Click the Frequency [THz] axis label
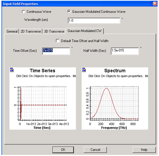This screenshot has width=159, height=156. (x=114, y=128)
